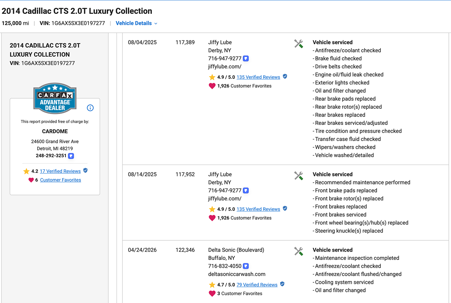Click 'Front wheel bearing(s)/hub(s) replaced' line

click(360, 223)
